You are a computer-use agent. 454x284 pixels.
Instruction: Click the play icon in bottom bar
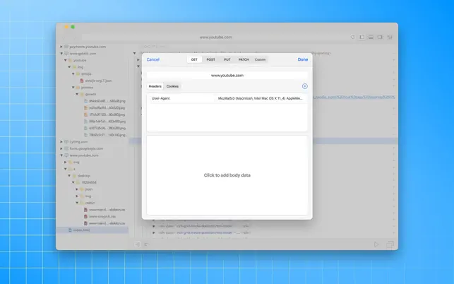pos(376,244)
